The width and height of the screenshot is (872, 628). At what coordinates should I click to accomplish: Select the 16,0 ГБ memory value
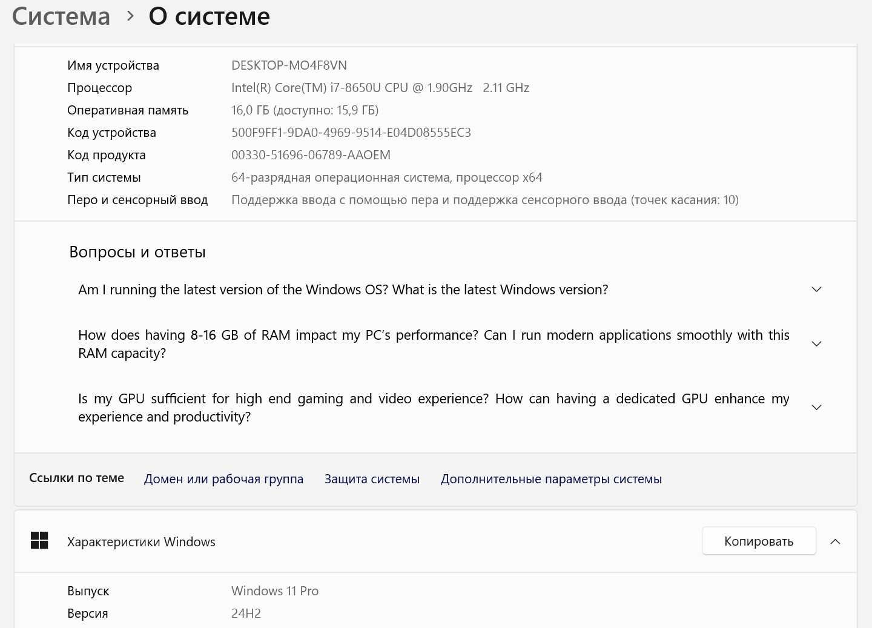[x=305, y=110]
